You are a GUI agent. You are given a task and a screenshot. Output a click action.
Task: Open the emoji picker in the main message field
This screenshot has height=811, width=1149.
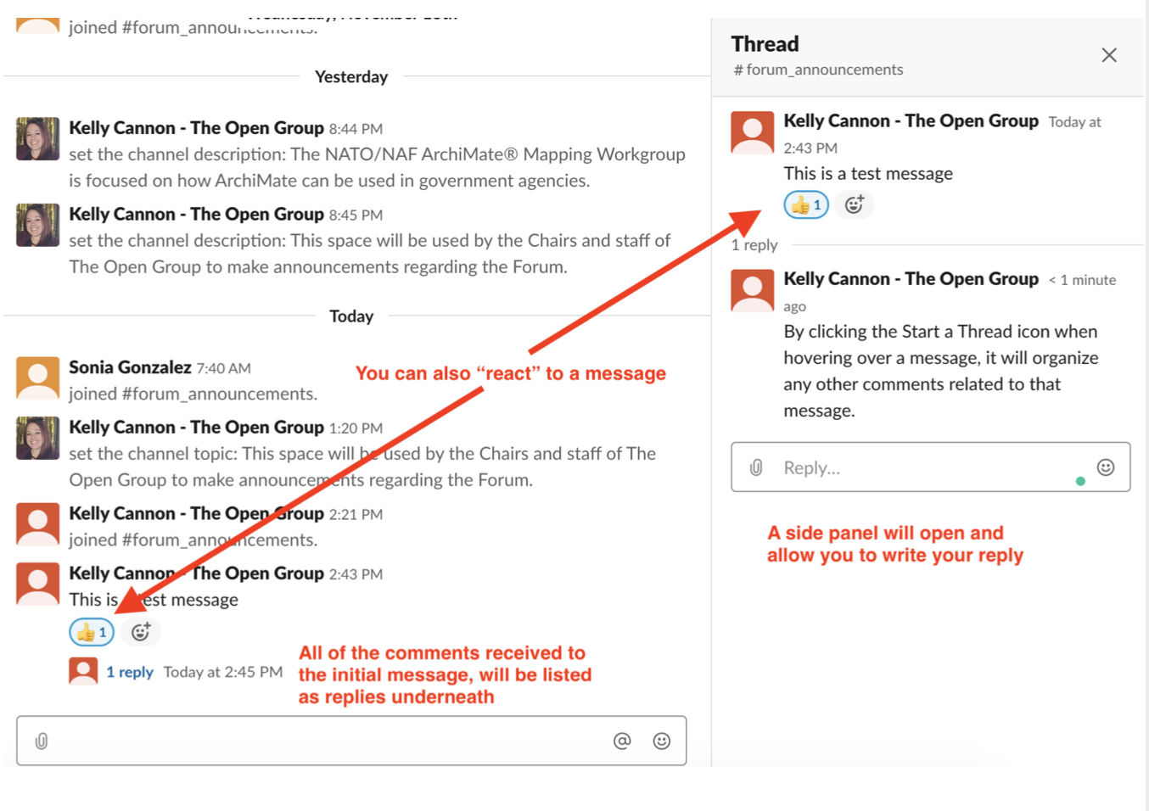point(661,740)
